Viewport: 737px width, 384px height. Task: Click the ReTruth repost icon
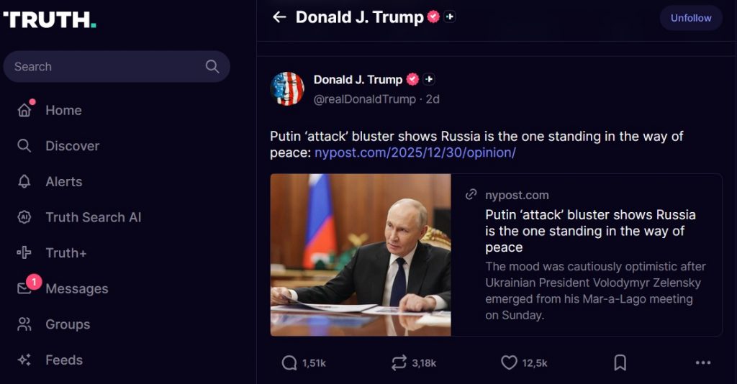[x=399, y=363]
